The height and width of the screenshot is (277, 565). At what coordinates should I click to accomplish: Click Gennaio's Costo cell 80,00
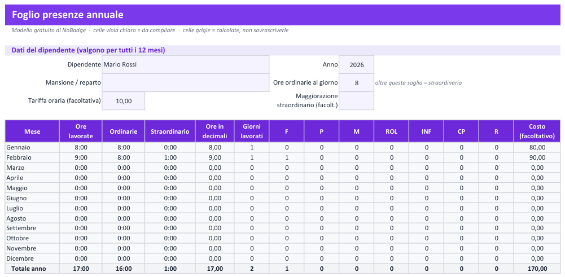[537, 147]
